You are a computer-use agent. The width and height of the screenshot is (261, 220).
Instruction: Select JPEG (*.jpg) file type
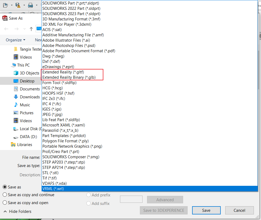149,115
